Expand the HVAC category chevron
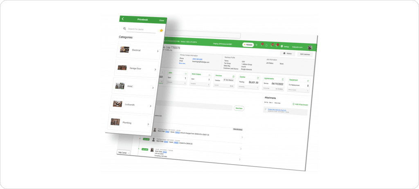This screenshot has height=189, width=419. [x=153, y=88]
